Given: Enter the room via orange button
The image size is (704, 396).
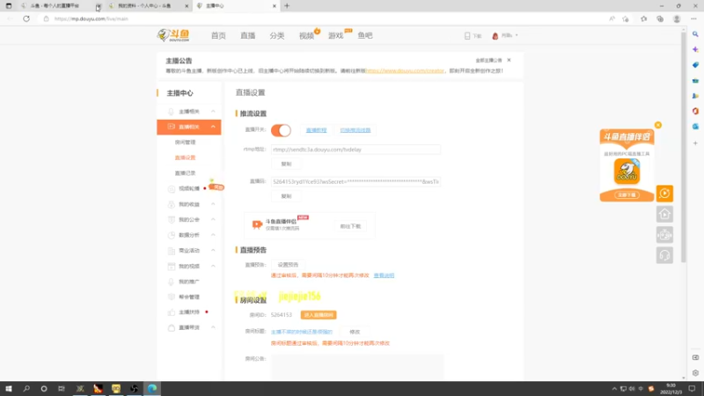Looking at the screenshot, I should [319, 315].
